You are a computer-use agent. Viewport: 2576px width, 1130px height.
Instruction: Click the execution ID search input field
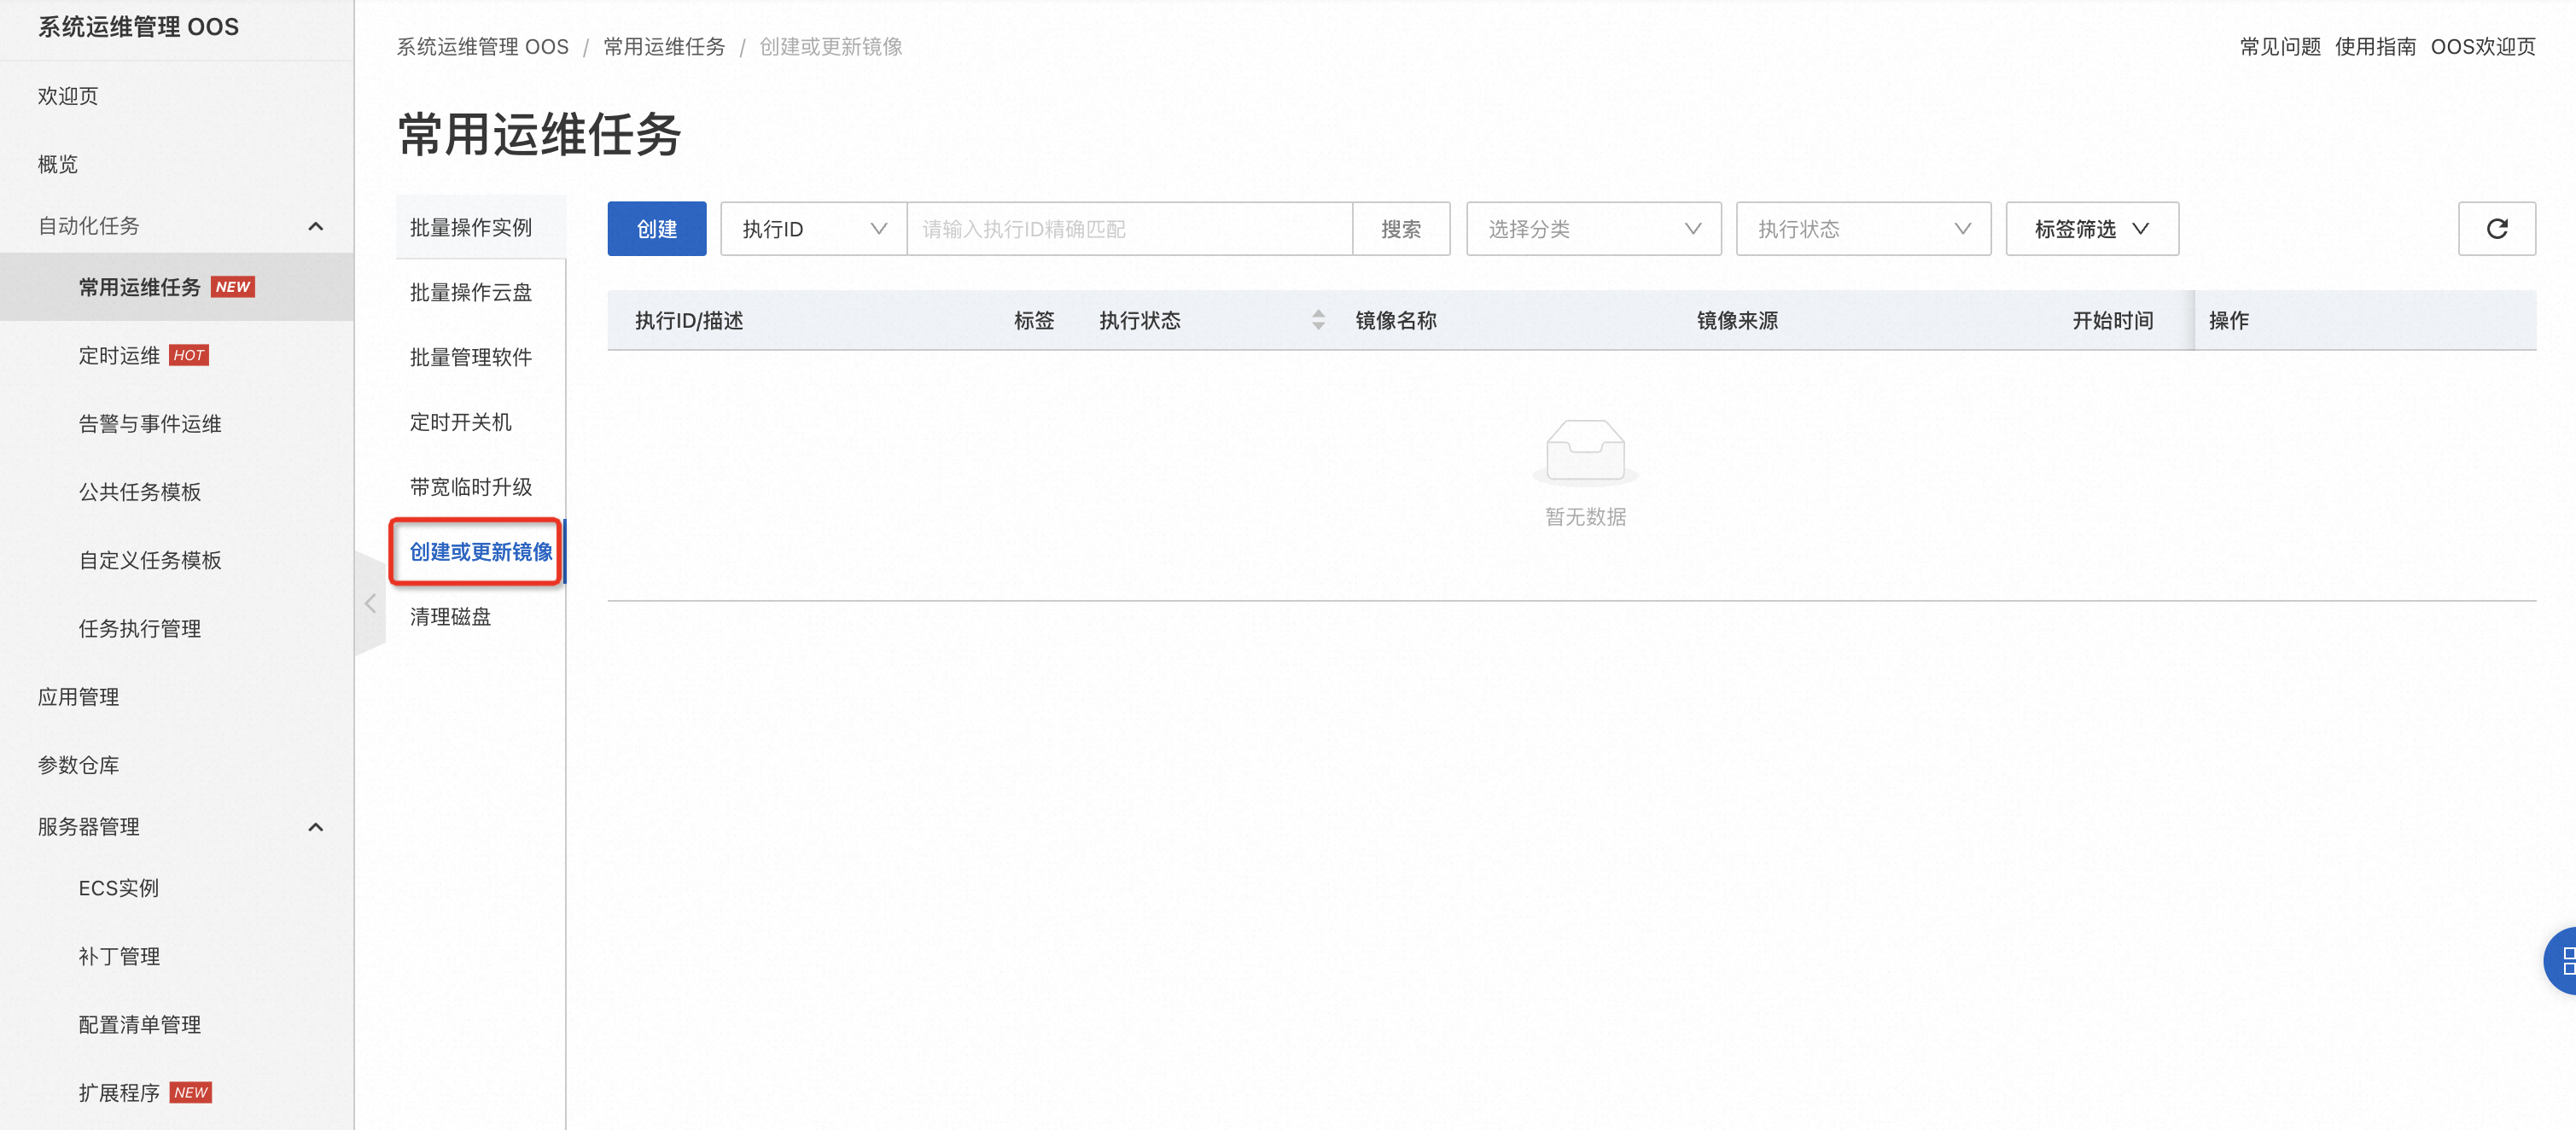(x=1128, y=229)
